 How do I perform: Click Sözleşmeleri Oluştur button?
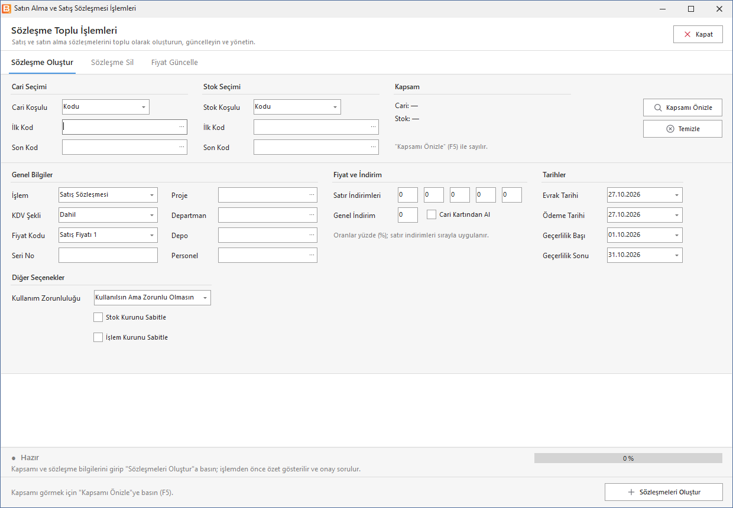(664, 492)
